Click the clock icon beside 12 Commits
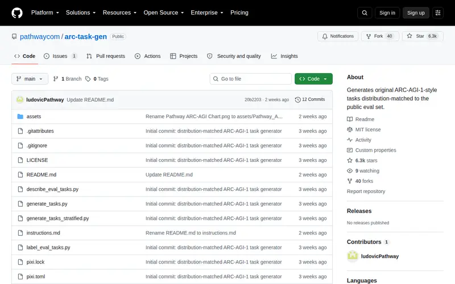Screen dimensions: 455x284 tap(297, 100)
